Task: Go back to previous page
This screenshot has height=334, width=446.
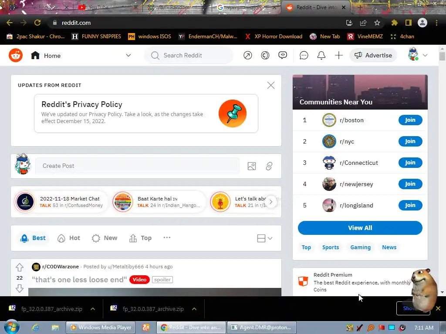Action: click(10, 23)
